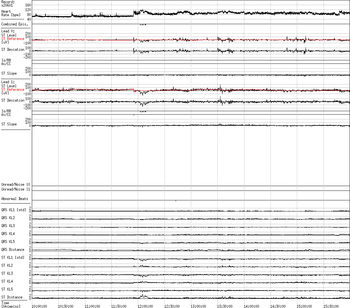This screenshot has width=350, height=308.
Task: Click the red ST Reference label under Lead 1
Action: coord(13,90)
